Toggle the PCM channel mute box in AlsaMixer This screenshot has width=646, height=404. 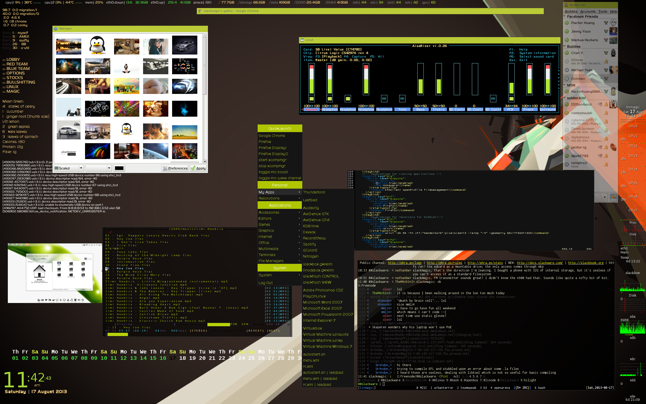point(512,99)
